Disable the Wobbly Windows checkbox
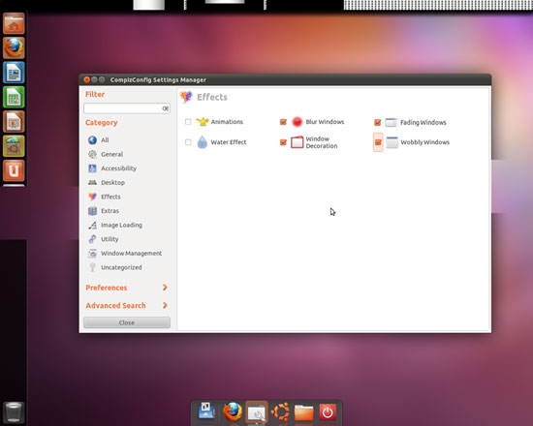 [378, 142]
